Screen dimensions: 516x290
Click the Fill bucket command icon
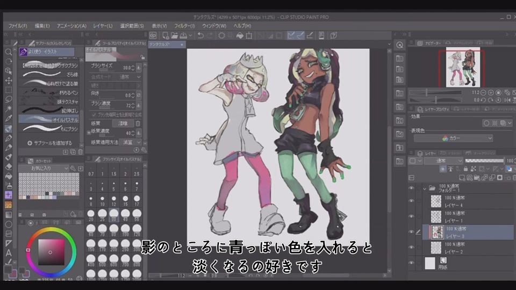tap(240, 35)
